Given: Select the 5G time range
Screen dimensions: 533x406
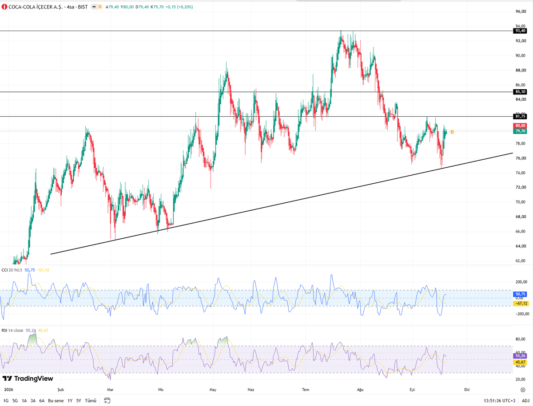Looking at the screenshot, I should [15, 400].
